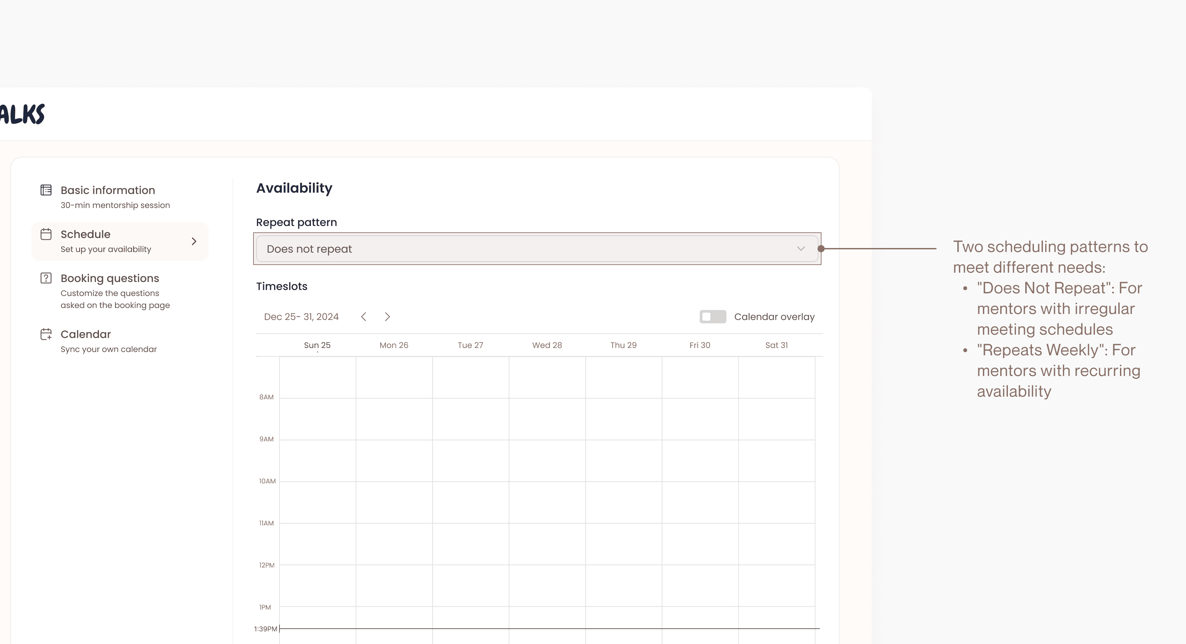
Task: Expand Schedule with its right chevron
Action: pyautogui.click(x=194, y=241)
